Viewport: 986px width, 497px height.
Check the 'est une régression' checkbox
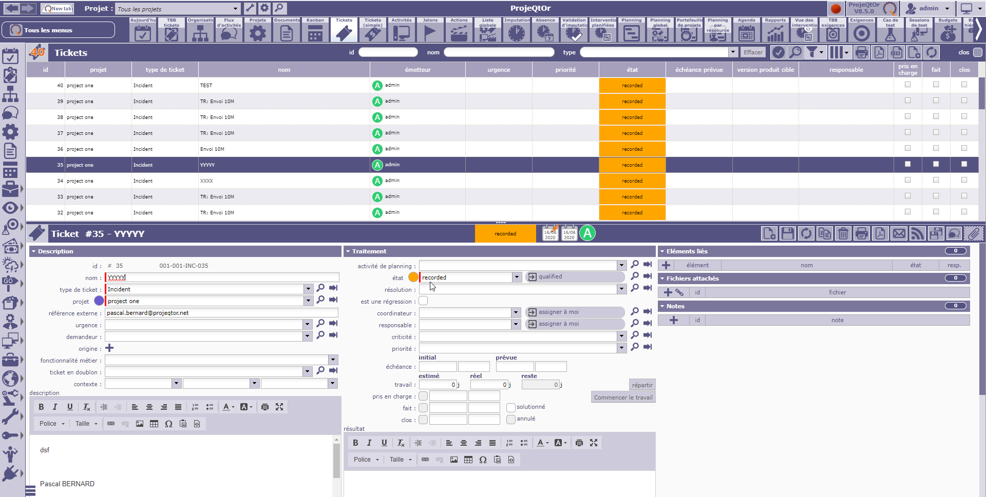(423, 301)
